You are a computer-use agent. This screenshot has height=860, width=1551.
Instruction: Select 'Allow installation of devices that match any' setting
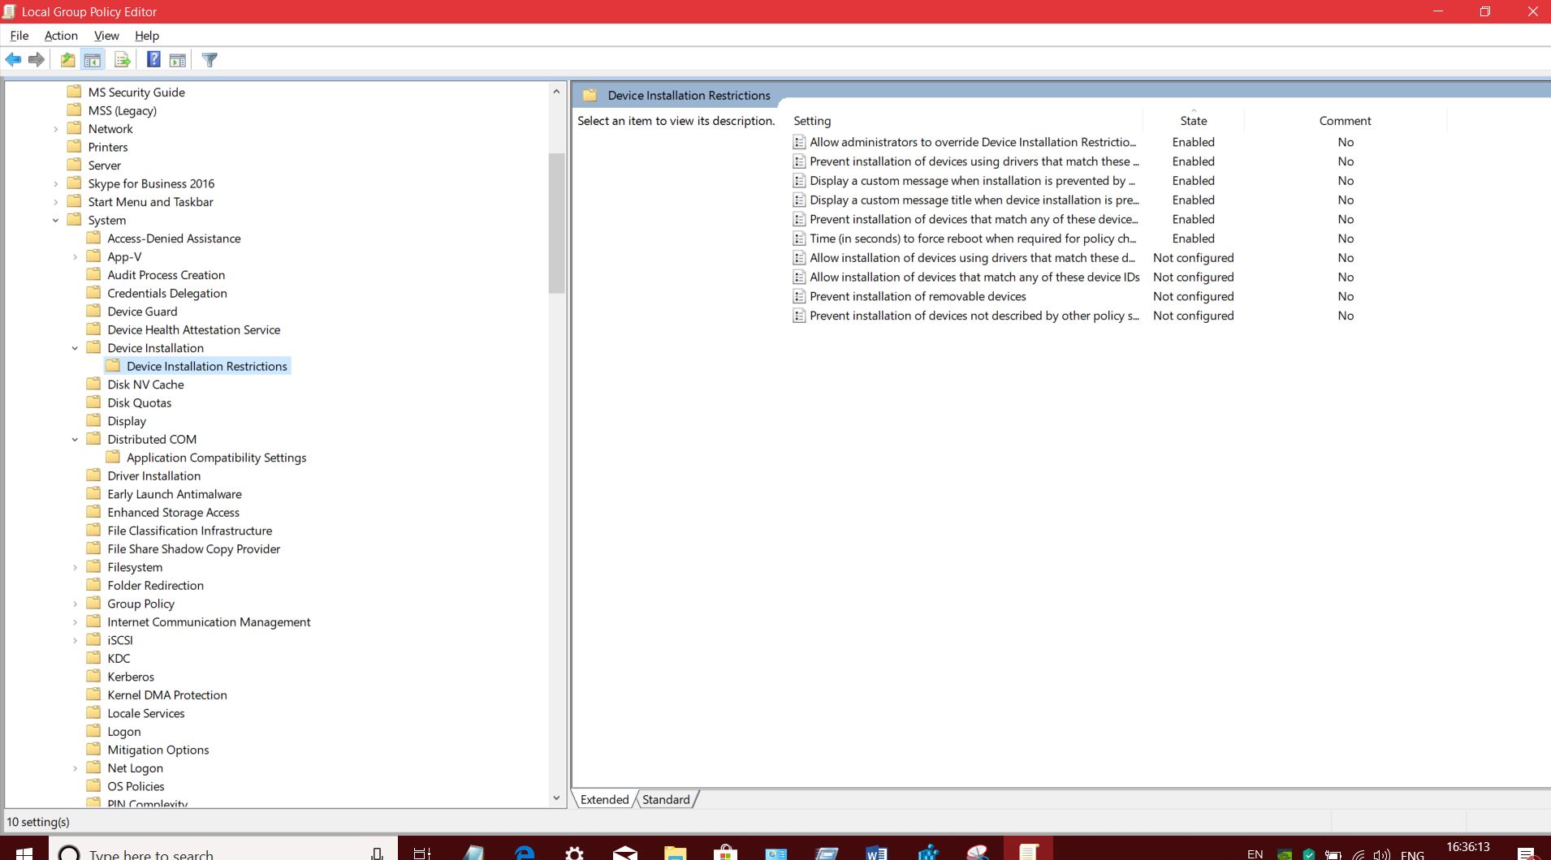tap(974, 277)
